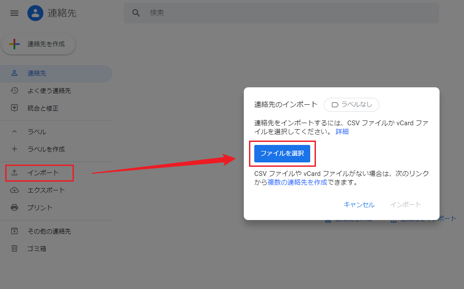This screenshot has width=464, height=289.
Task: Open the ラベルなし label chip selector
Action: coord(351,105)
